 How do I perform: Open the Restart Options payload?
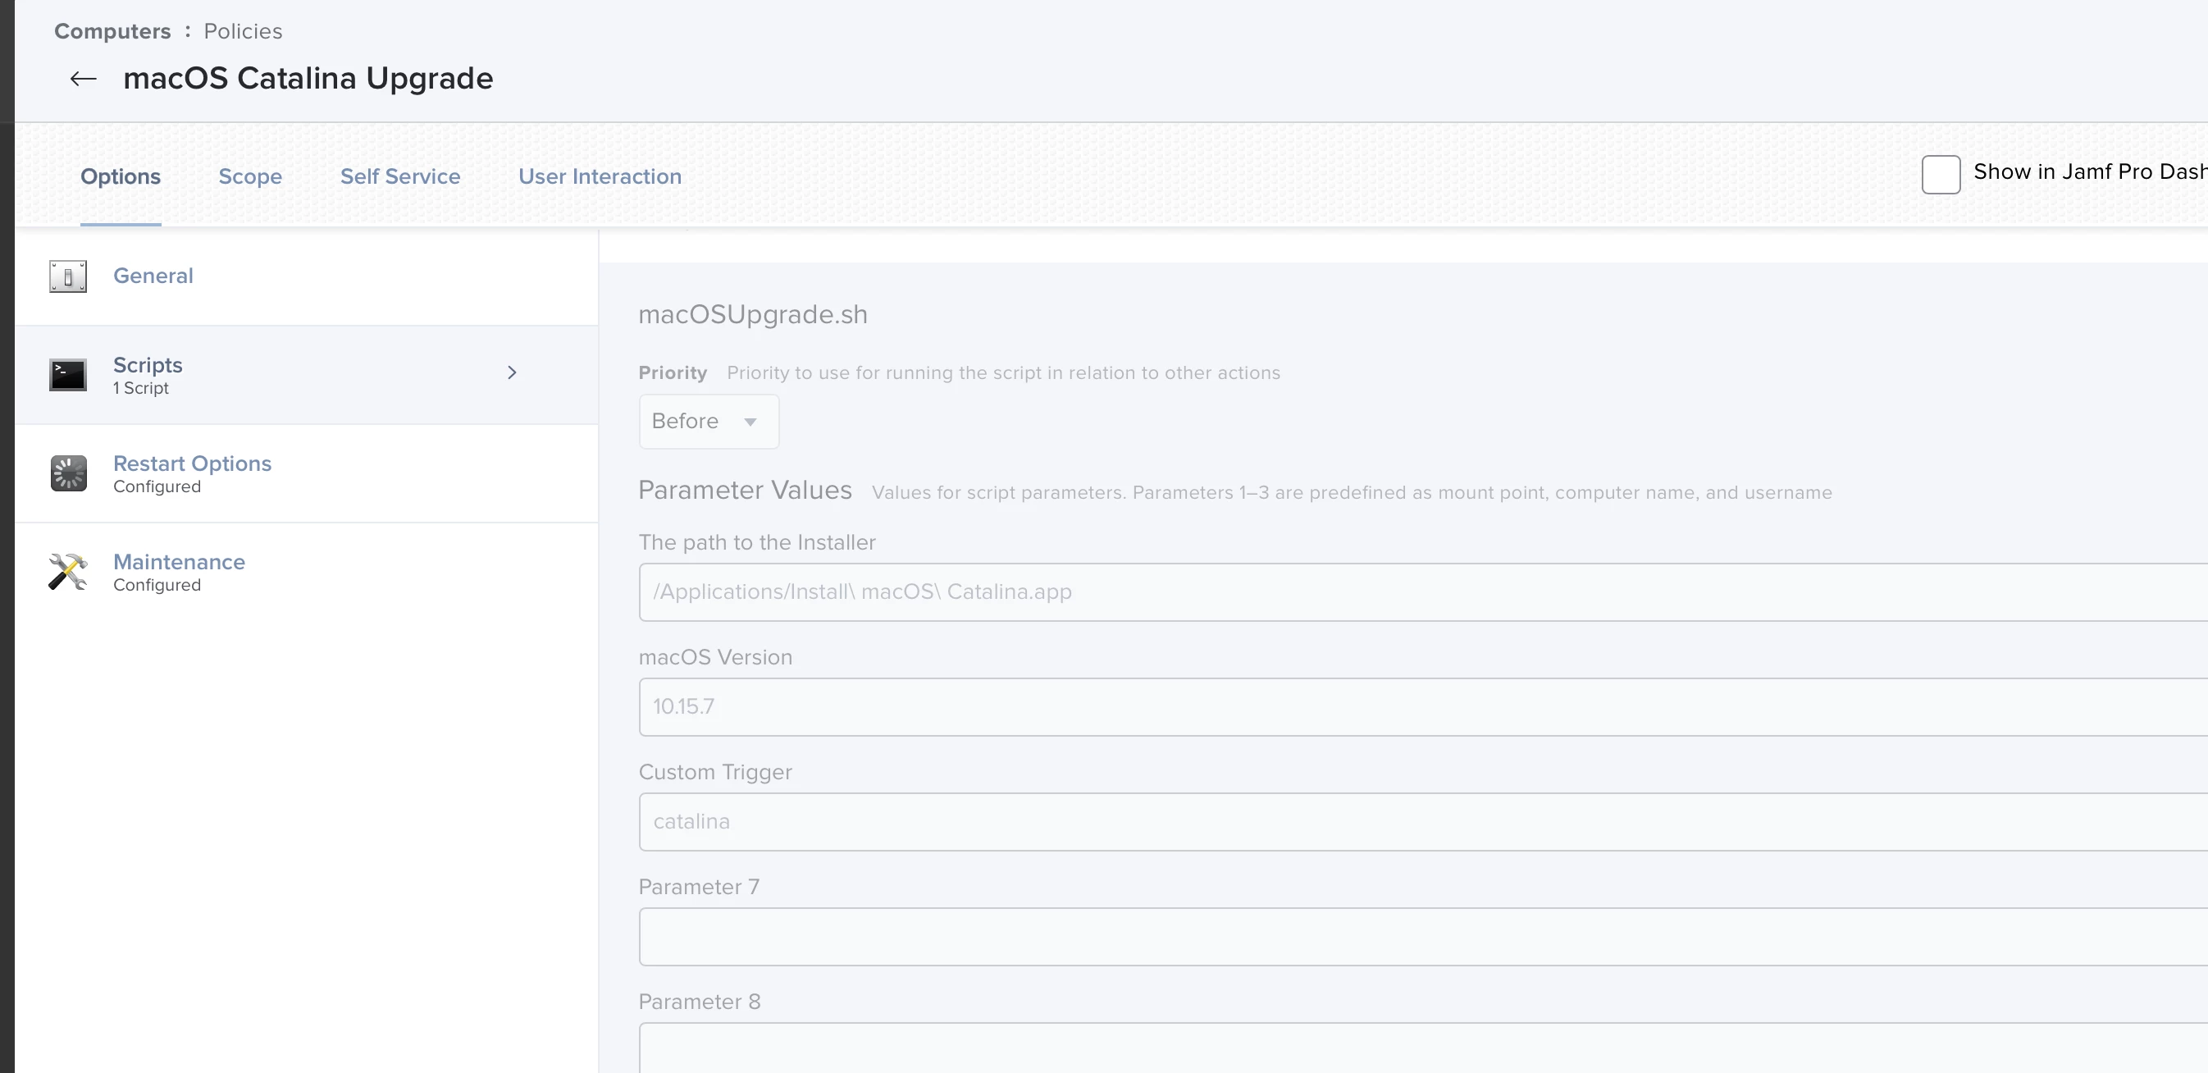[x=192, y=463]
